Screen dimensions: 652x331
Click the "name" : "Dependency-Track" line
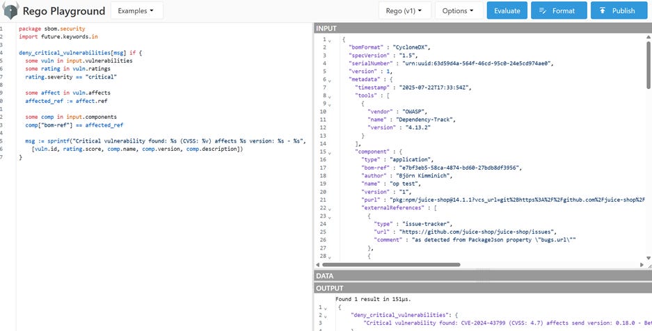click(x=412, y=120)
